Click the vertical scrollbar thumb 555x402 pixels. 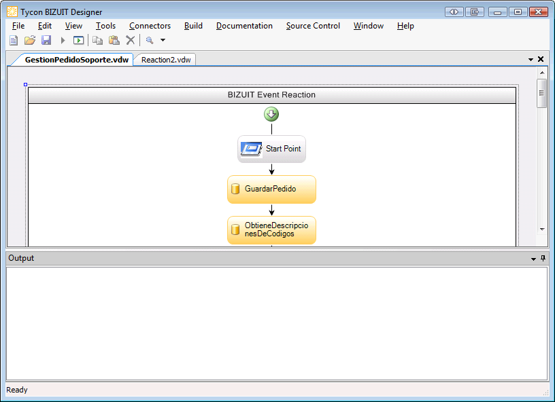(542, 93)
